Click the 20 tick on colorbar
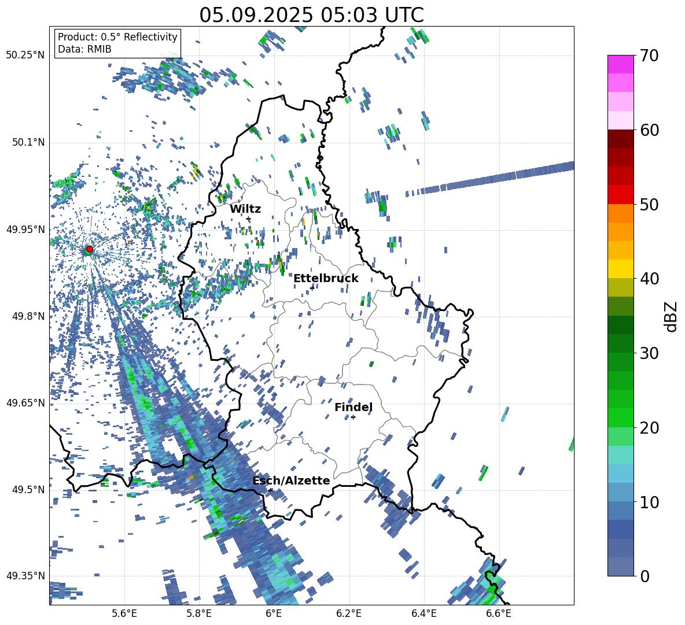 pyautogui.click(x=649, y=428)
